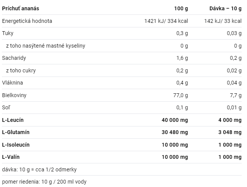Select the 3 048 mg value
Image resolution: width=247 pixels, height=187 pixels.
pos(230,132)
